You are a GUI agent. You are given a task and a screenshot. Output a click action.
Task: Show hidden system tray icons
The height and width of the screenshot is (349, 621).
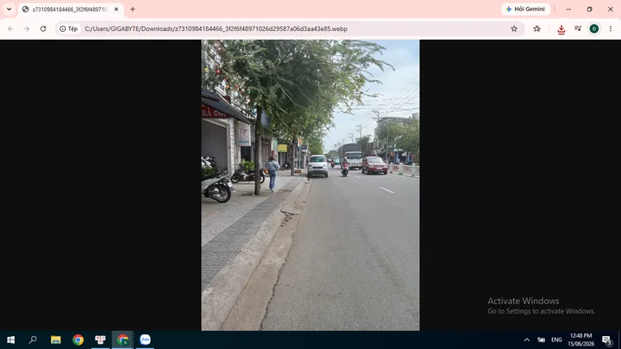tap(527, 340)
